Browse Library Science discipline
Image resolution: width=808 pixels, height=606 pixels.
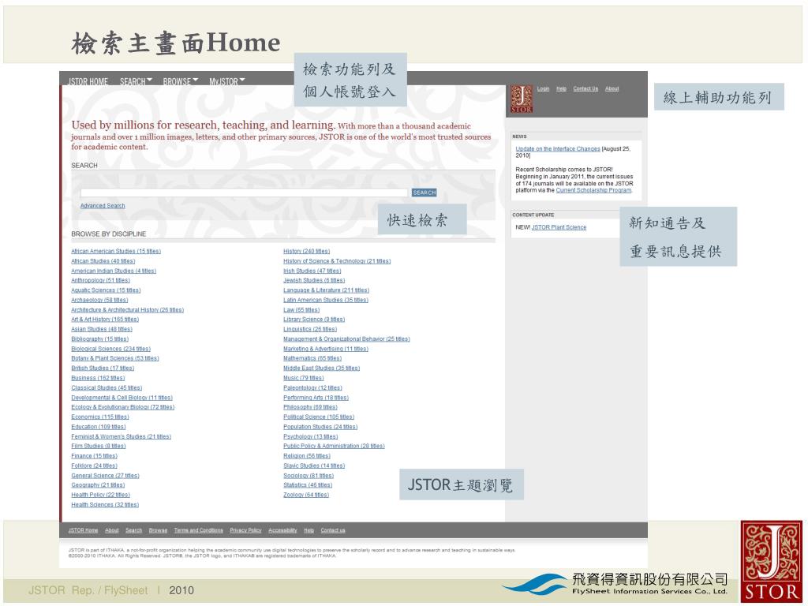[314, 320]
